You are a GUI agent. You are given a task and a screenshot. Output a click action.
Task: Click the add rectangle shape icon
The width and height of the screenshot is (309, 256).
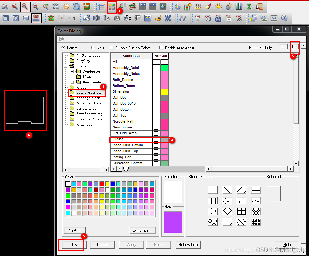(6, 18)
